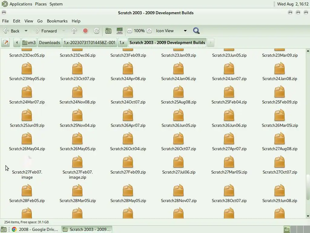310x233 pixels.
Task: Open the Home folder icon
Action: [108, 31]
